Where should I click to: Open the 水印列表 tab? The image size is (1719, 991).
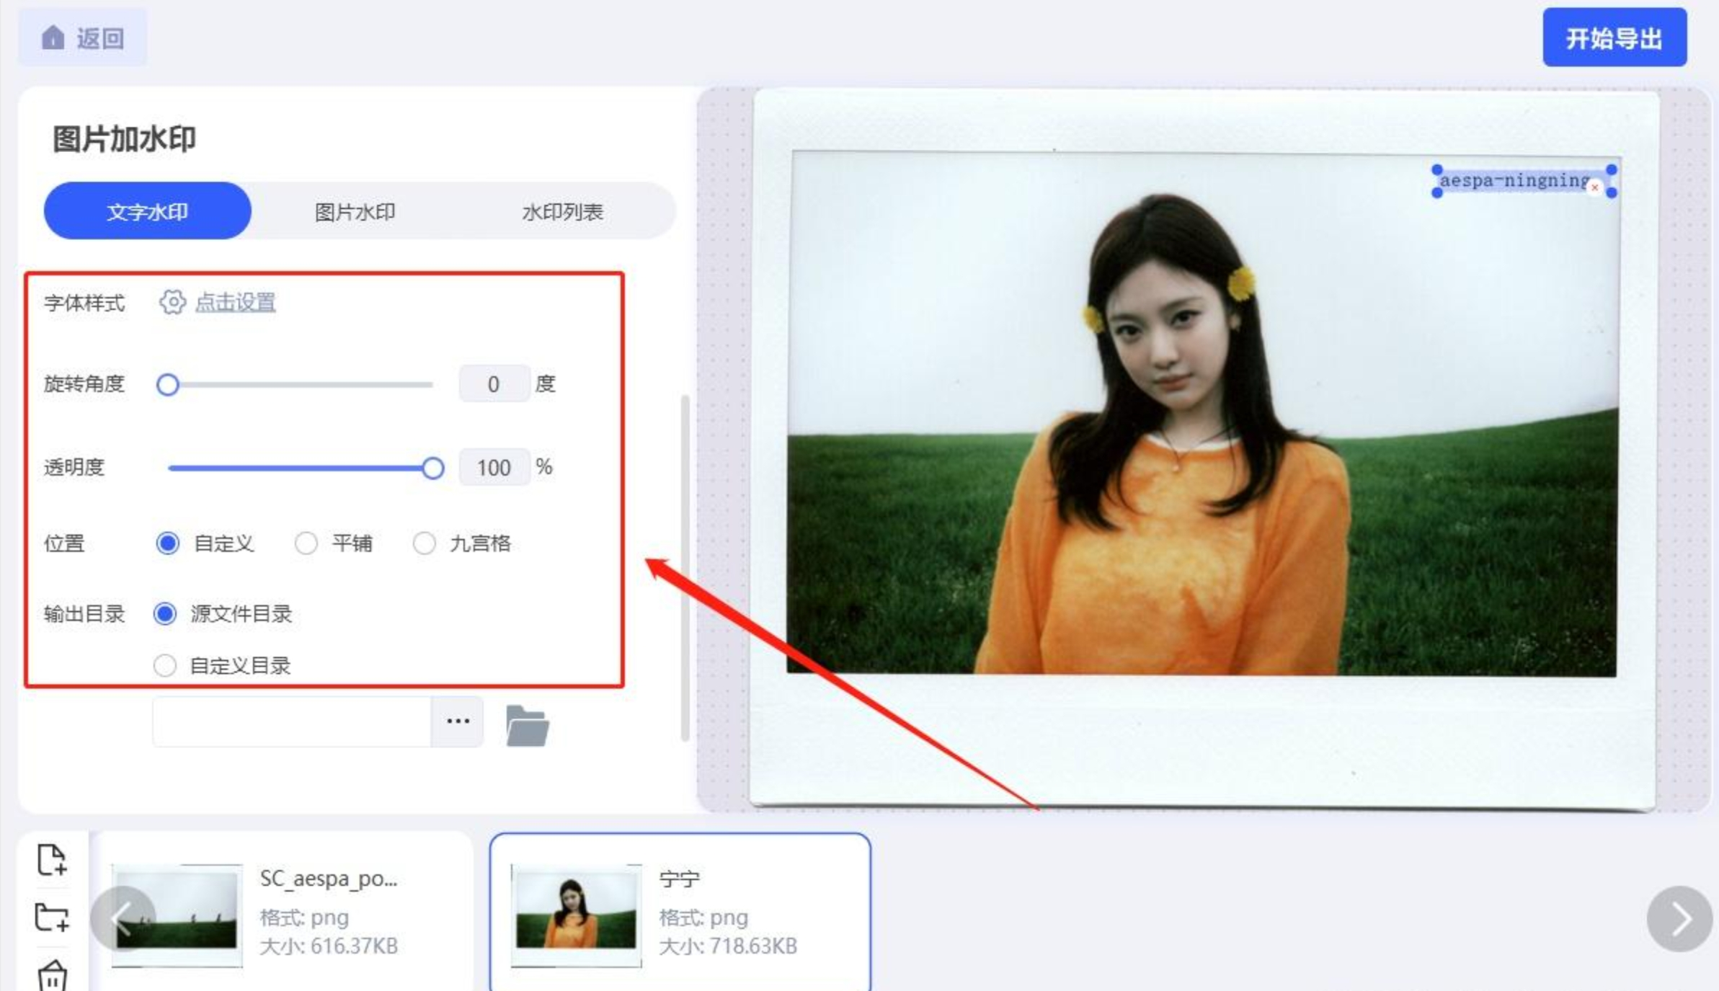click(562, 212)
